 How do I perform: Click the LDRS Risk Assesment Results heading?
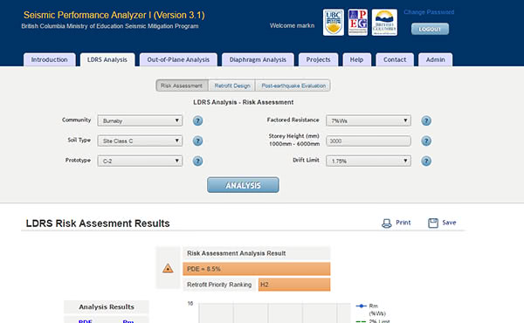tap(98, 223)
